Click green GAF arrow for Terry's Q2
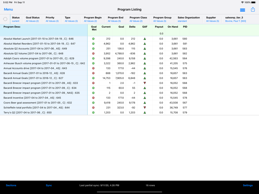 145,112
